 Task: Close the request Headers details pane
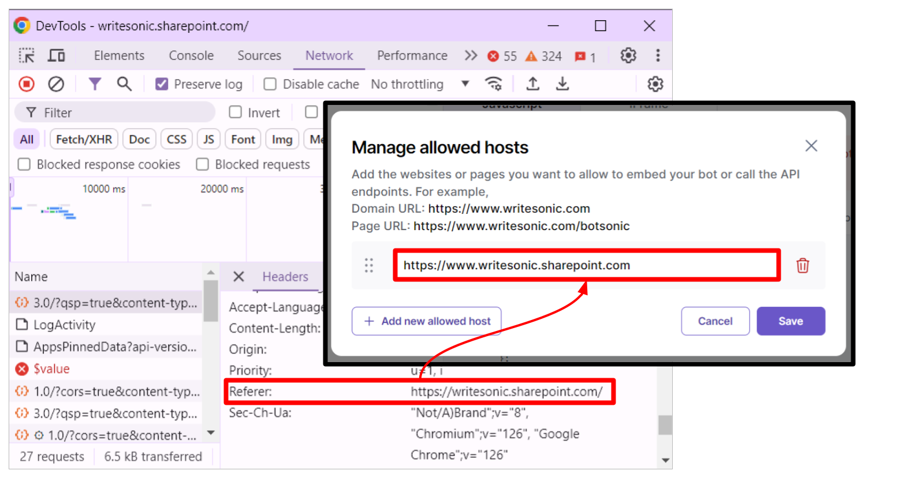pyautogui.click(x=238, y=277)
